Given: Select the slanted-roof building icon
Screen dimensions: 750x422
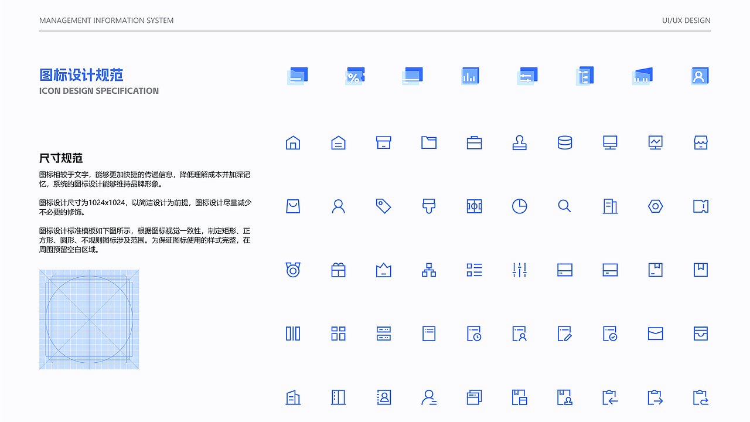Looking at the screenshot, I should (x=293, y=397).
